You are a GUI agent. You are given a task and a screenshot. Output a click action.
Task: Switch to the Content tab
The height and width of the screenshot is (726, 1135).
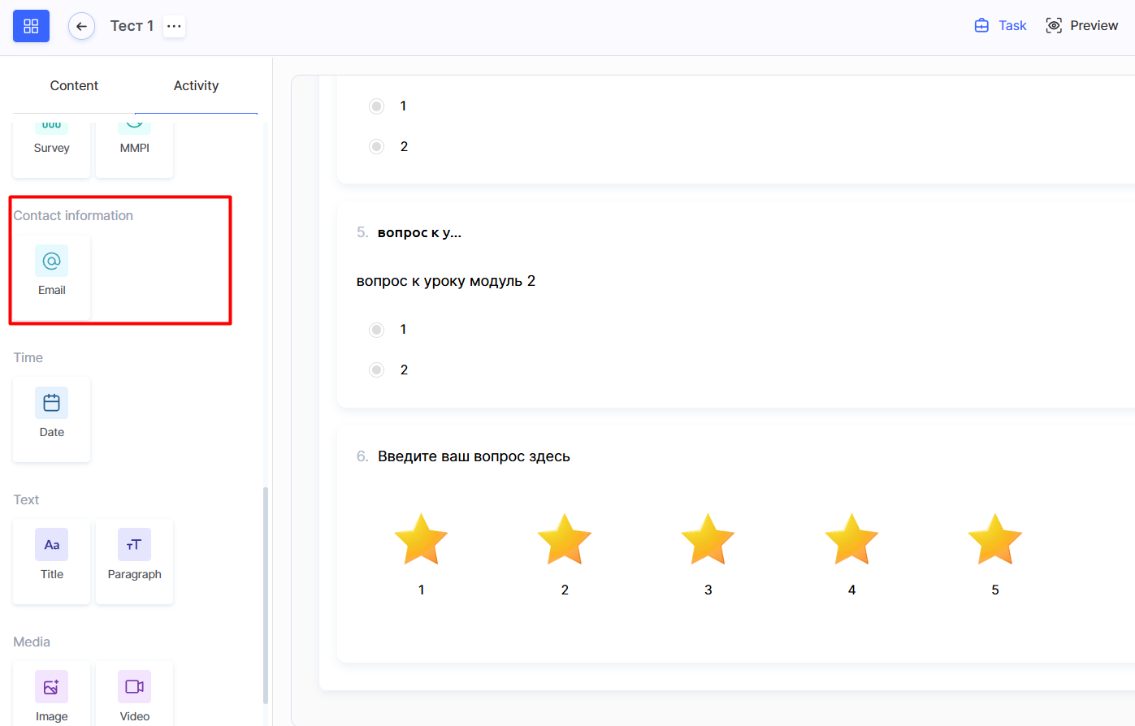click(x=74, y=85)
